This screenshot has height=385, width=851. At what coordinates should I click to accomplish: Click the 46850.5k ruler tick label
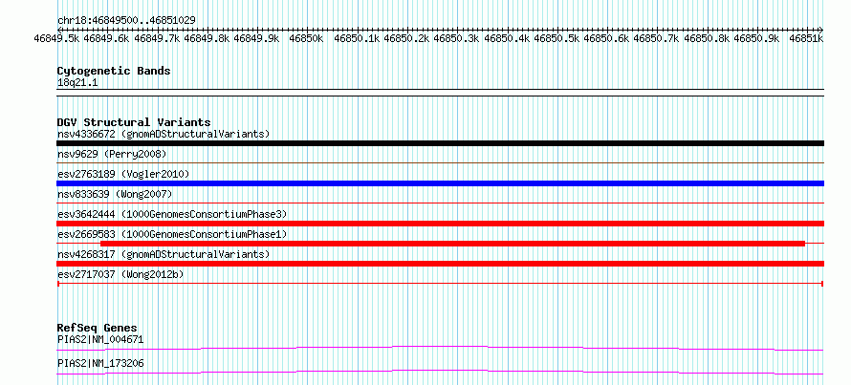click(x=556, y=38)
